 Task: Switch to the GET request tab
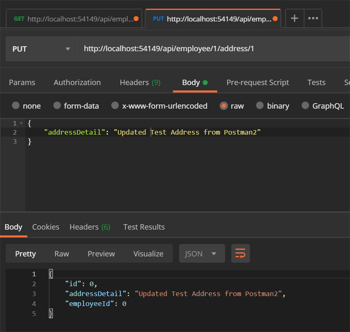74,19
